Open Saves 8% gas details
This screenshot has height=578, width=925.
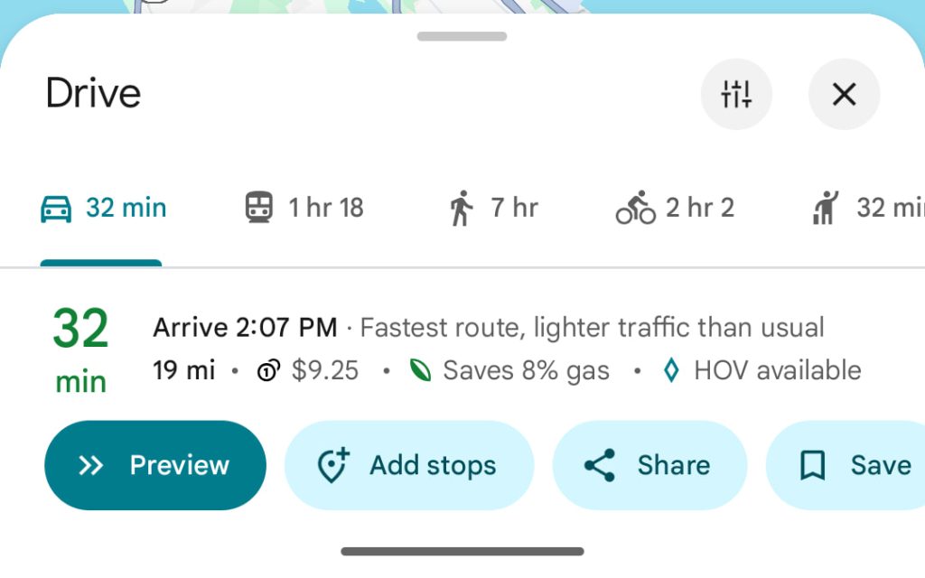click(525, 369)
